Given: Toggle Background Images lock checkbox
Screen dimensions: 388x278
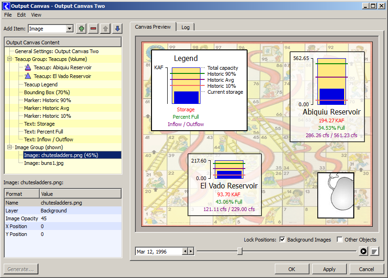Looking at the screenshot, I should click(x=282, y=239).
